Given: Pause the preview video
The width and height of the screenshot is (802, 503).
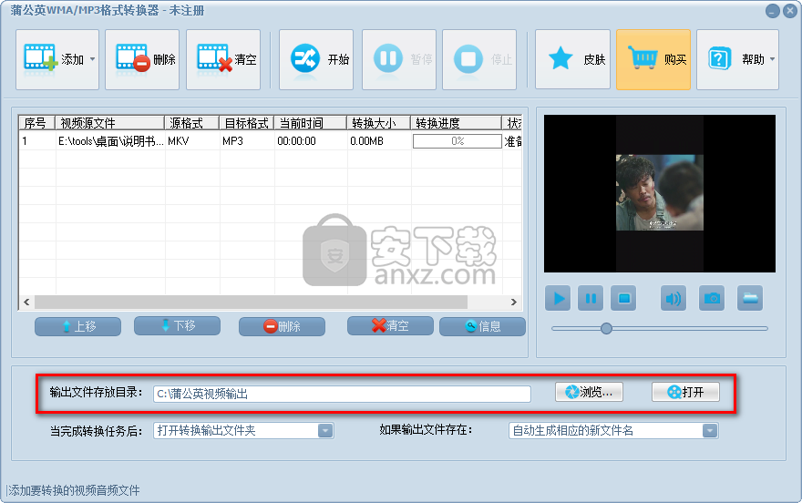Looking at the screenshot, I should (x=591, y=298).
